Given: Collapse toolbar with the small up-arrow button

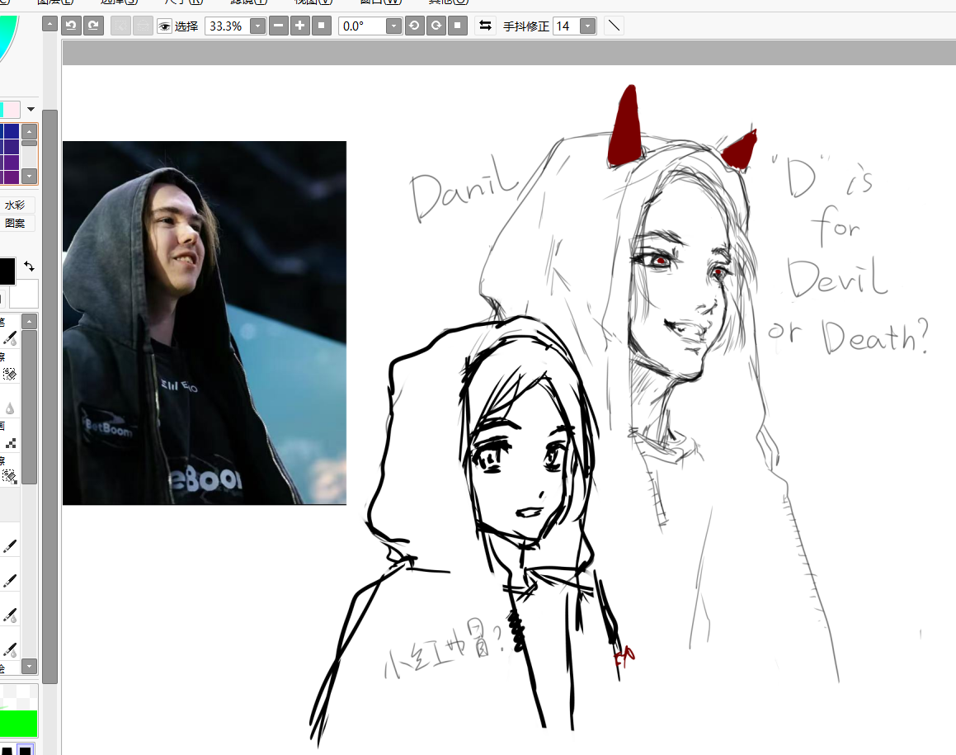Looking at the screenshot, I should coord(49,25).
